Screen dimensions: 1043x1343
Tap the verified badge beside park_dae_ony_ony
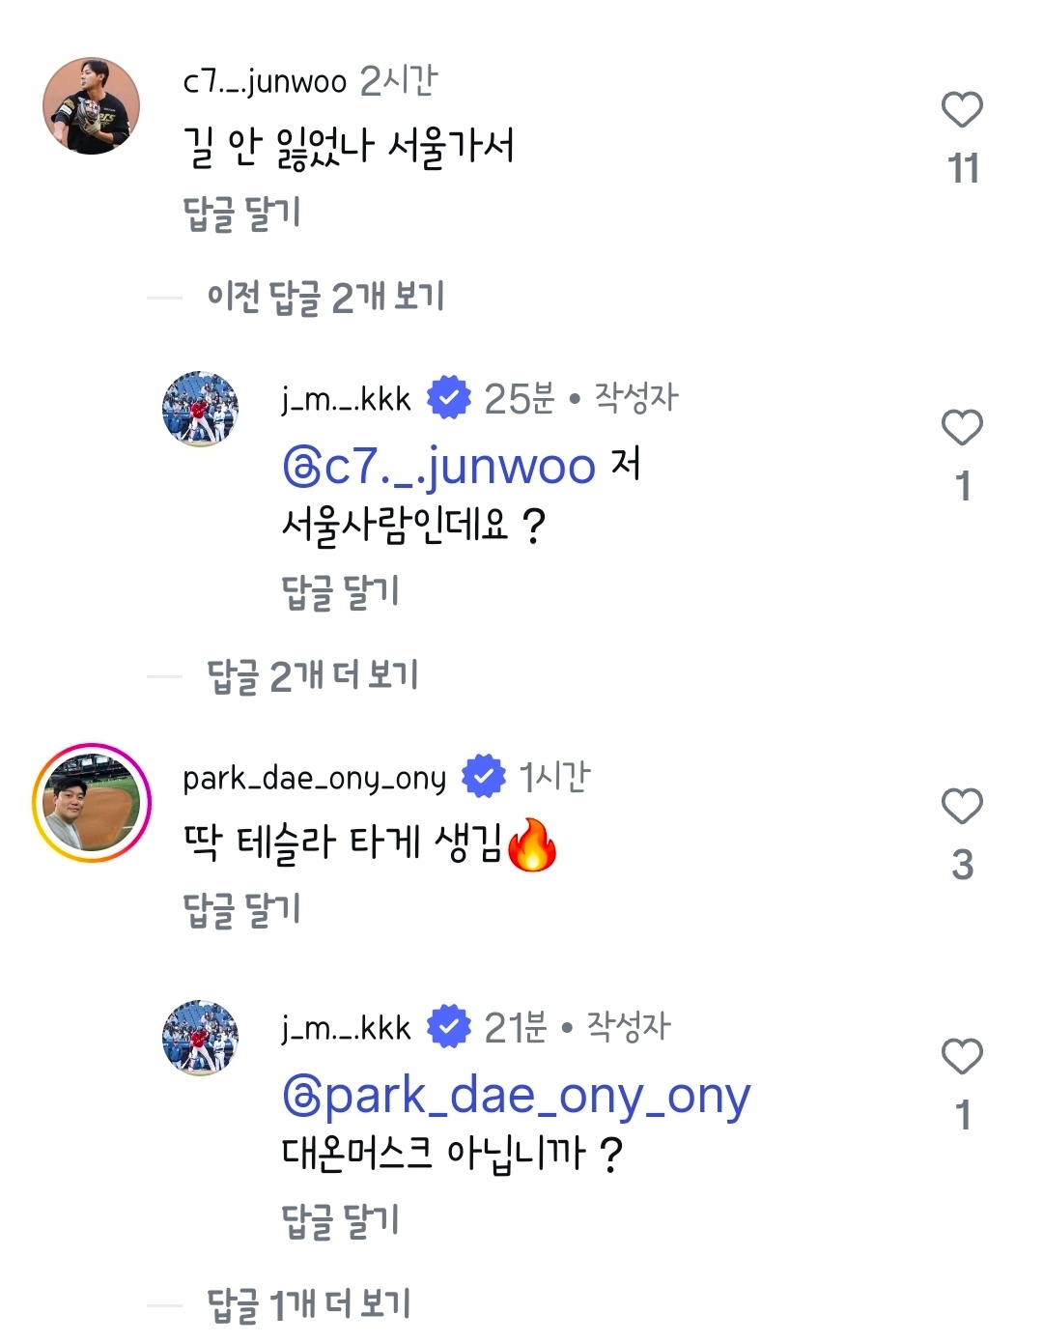tap(483, 777)
